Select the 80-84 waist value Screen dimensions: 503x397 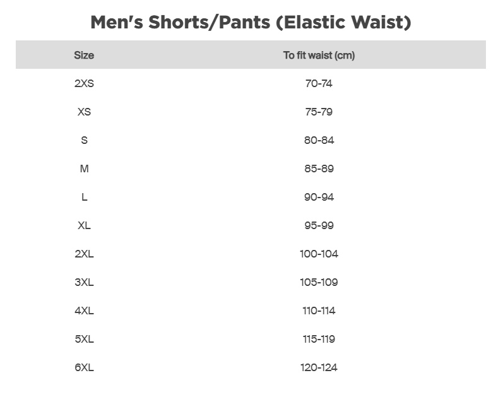tap(319, 140)
